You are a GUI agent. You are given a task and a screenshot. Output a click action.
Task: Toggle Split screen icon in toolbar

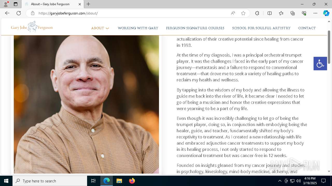click(x=269, y=13)
